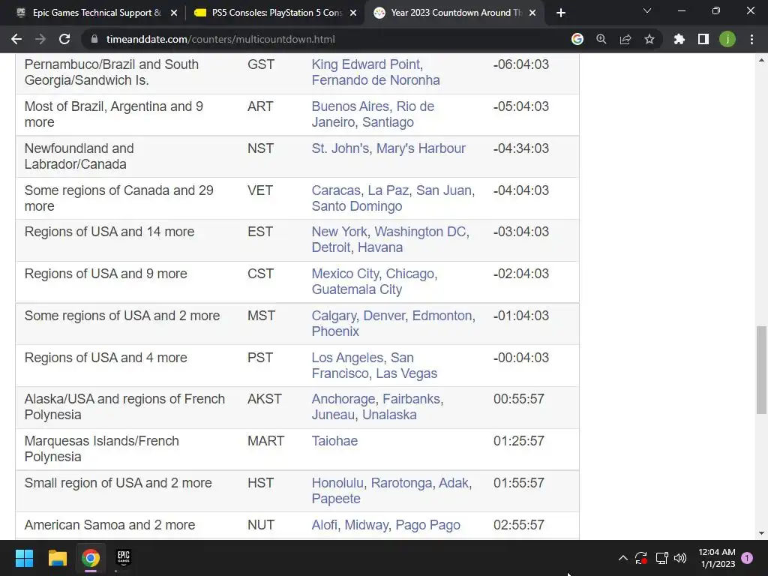Image resolution: width=768 pixels, height=576 pixels.
Task: Open the tab search dropdown arrow
Action: coord(647,10)
